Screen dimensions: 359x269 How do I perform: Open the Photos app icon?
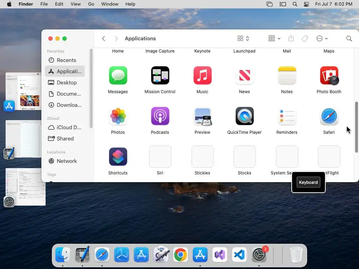coord(118,116)
